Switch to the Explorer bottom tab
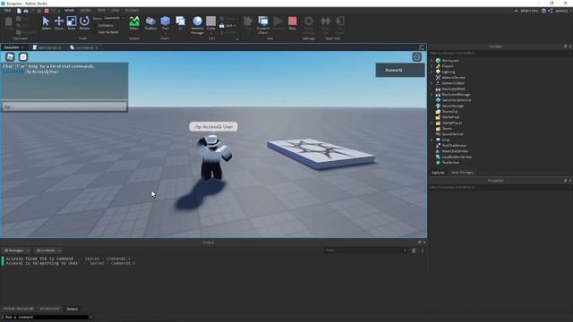Viewport: 573px width, 322px height. tap(438, 173)
